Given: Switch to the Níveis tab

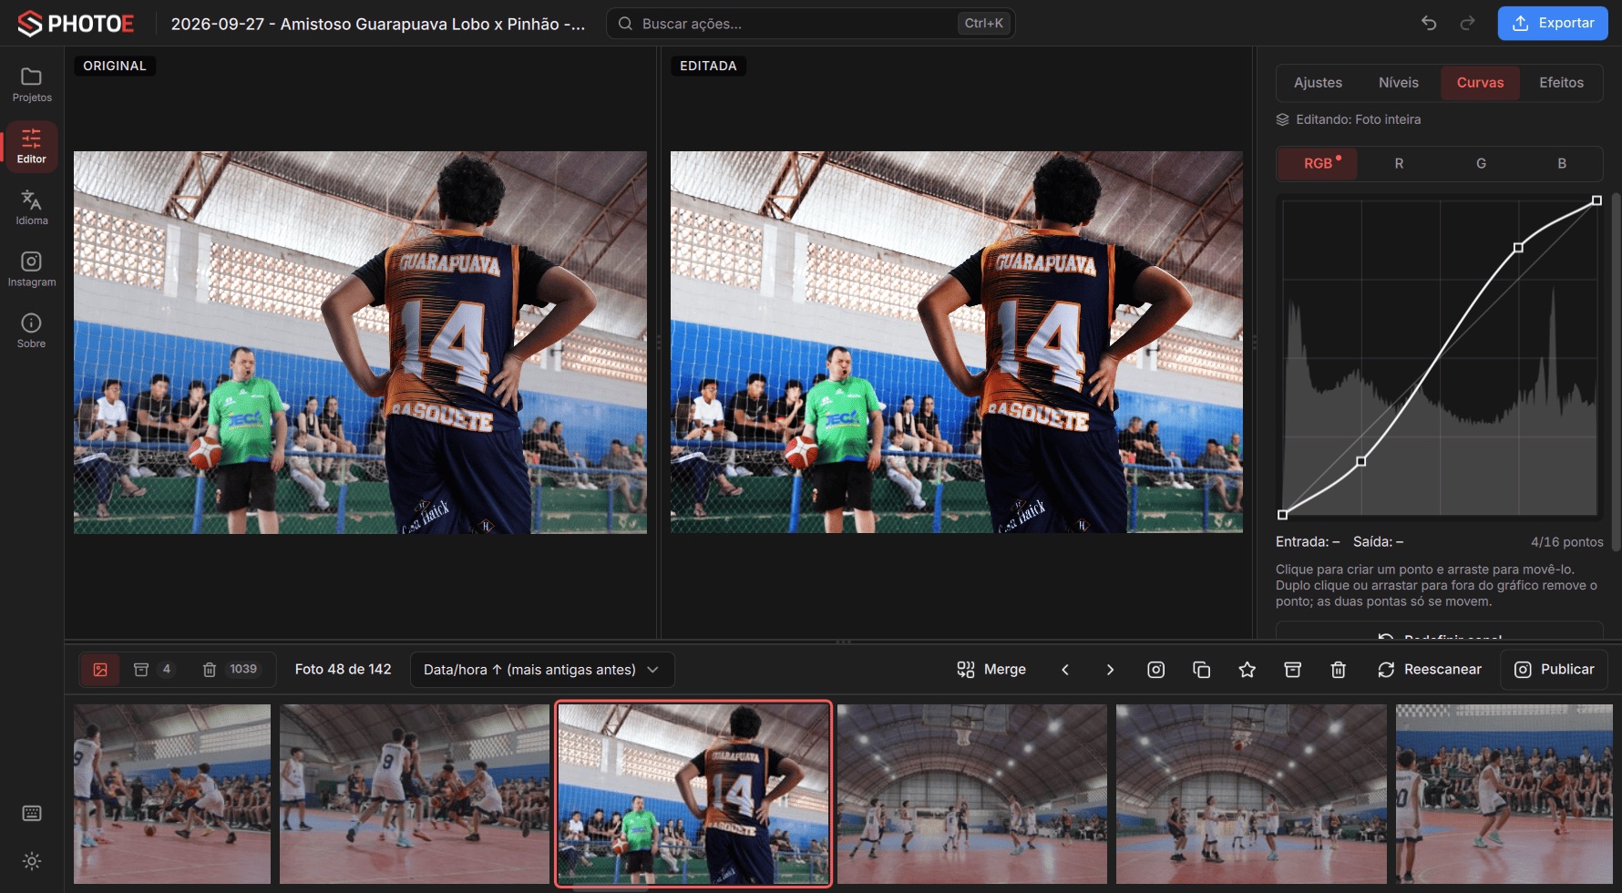Looking at the screenshot, I should pos(1399,83).
